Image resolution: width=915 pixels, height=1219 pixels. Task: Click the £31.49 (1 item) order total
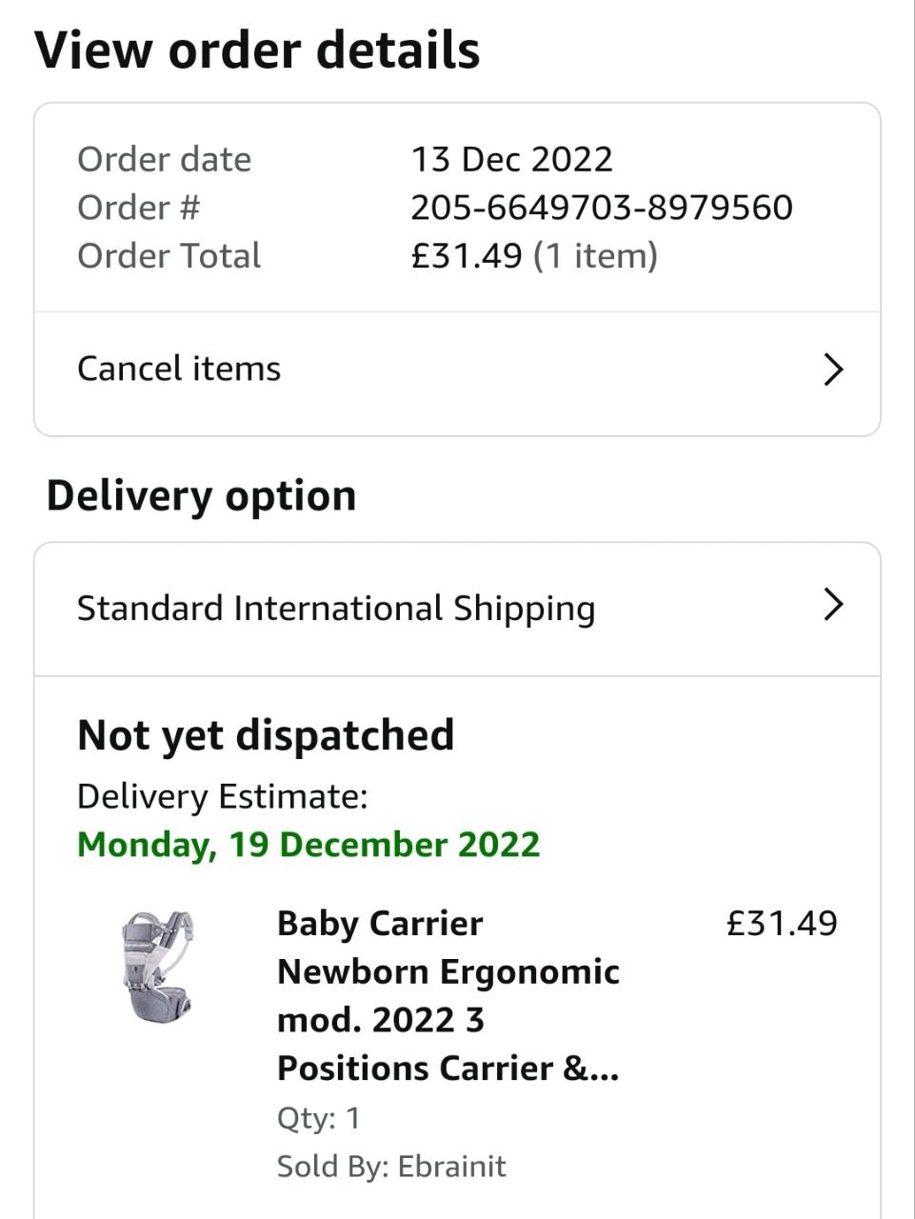[x=534, y=255]
